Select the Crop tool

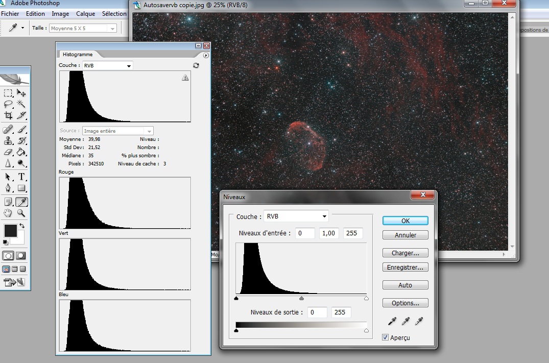[x=8, y=115]
